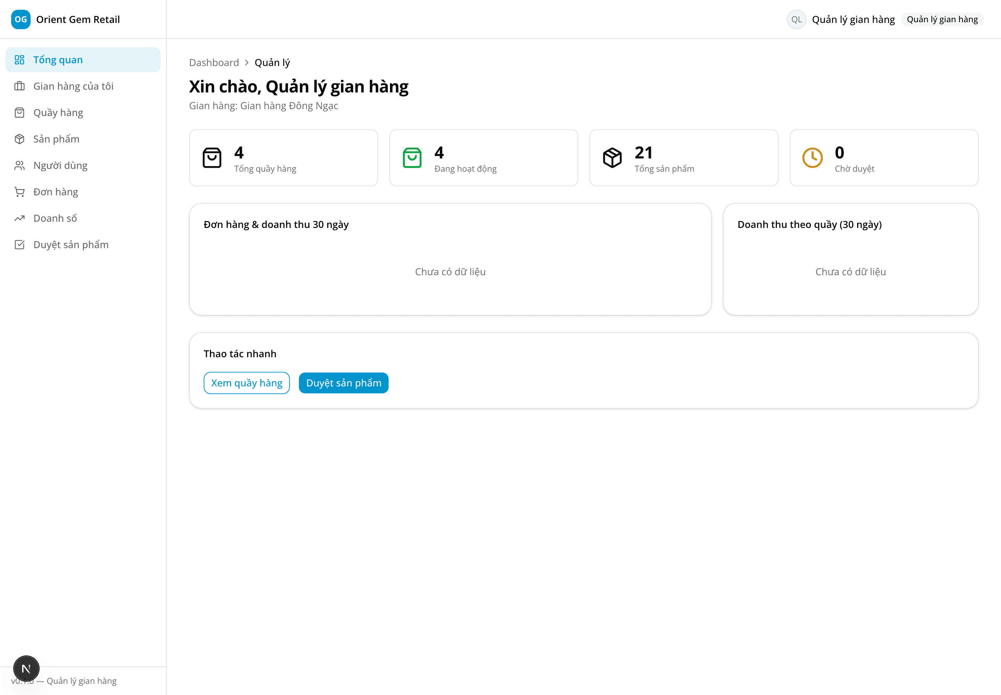Click the OG logo badge
Image resolution: width=1001 pixels, height=695 pixels.
pyautogui.click(x=21, y=19)
